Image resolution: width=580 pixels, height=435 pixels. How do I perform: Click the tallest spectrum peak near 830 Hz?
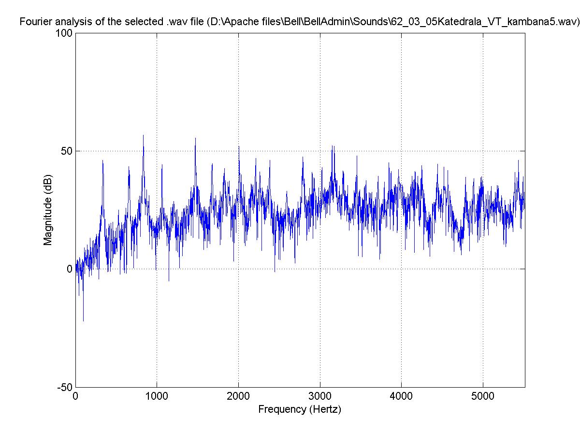tap(143, 136)
